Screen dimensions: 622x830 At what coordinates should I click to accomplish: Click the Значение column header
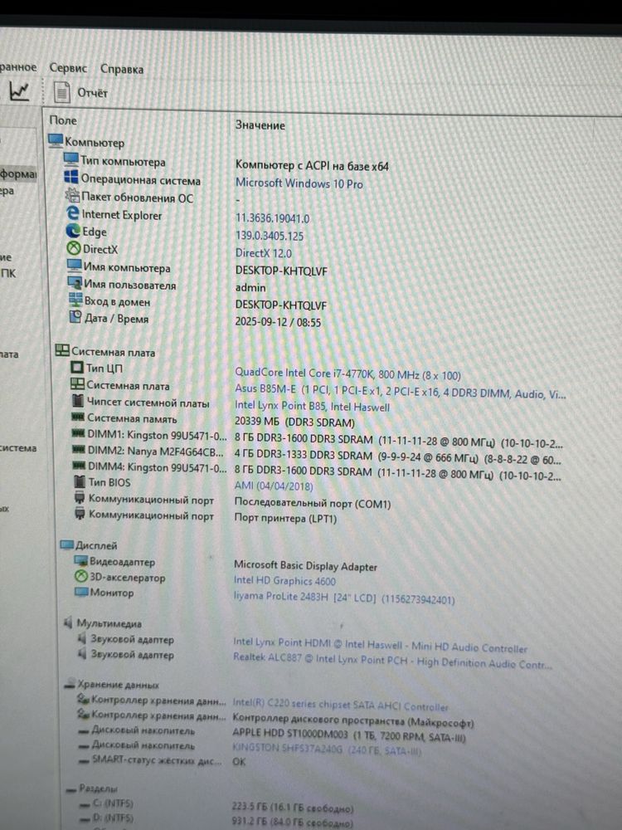(x=260, y=125)
